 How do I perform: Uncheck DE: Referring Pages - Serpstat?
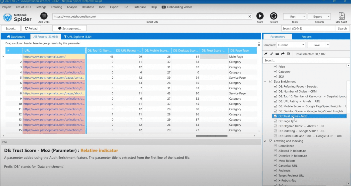[275, 86]
